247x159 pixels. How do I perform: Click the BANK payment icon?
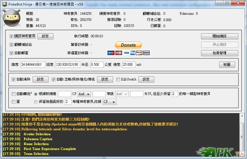[x=146, y=53]
